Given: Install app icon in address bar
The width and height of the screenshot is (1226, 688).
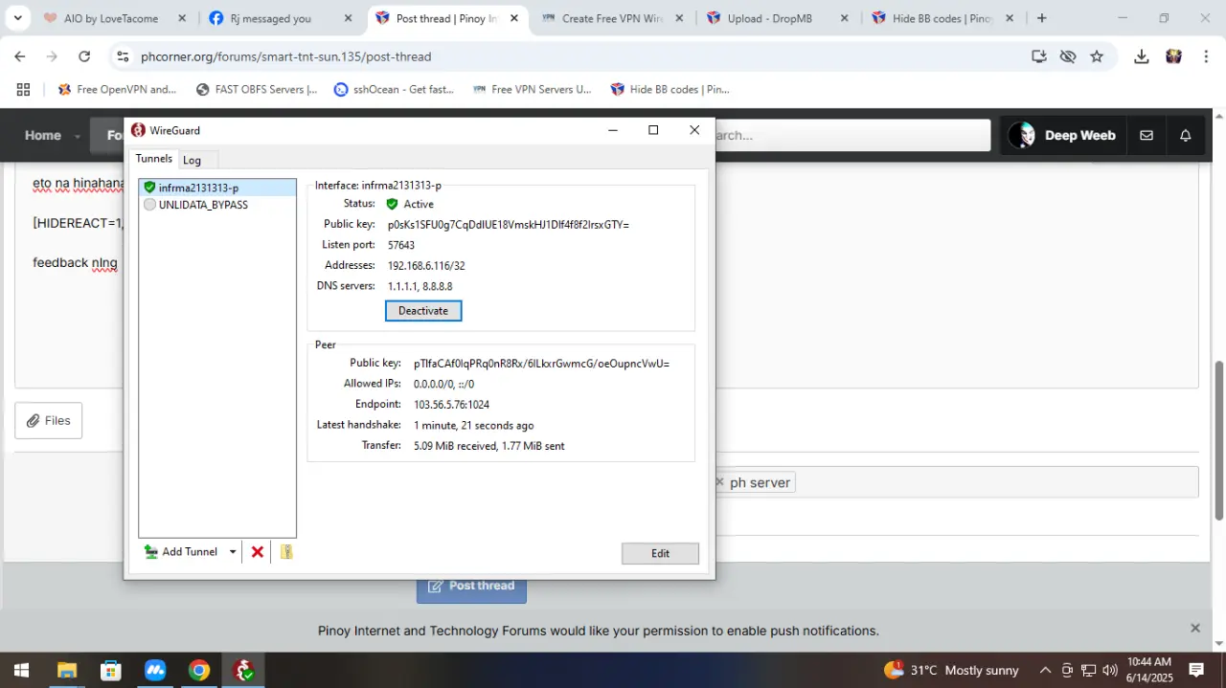Looking at the screenshot, I should [1039, 56].
